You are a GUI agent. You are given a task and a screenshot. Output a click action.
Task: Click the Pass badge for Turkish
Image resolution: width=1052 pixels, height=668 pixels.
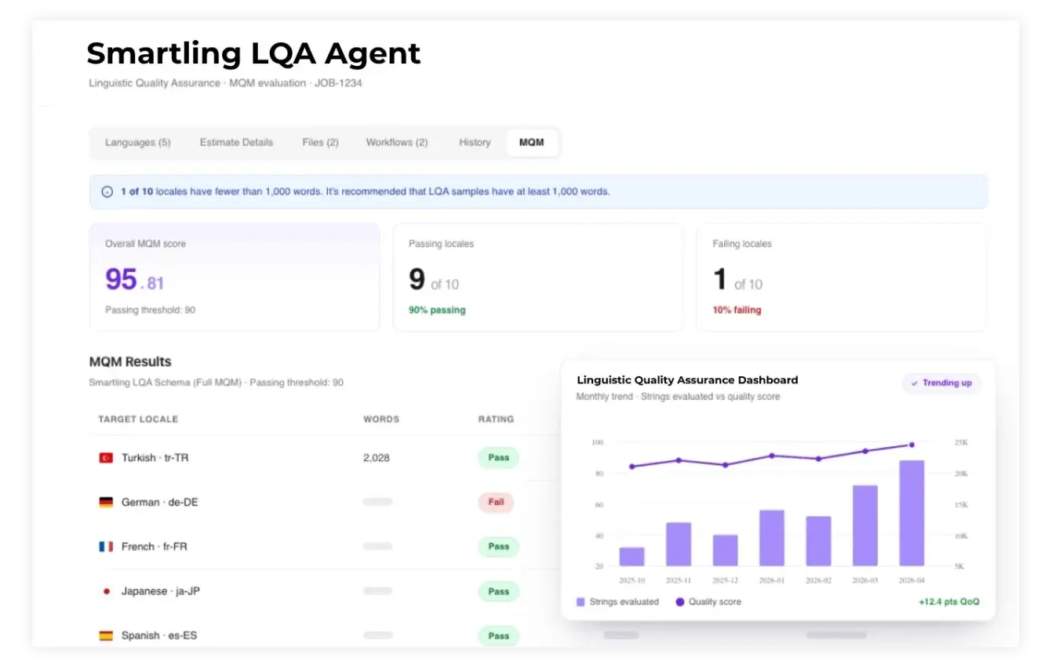[x=499, y=458]
